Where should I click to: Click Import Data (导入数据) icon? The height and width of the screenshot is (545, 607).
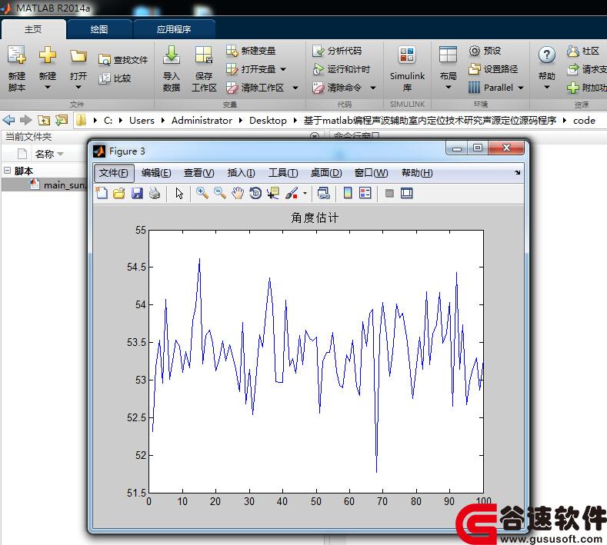(171, 55)
